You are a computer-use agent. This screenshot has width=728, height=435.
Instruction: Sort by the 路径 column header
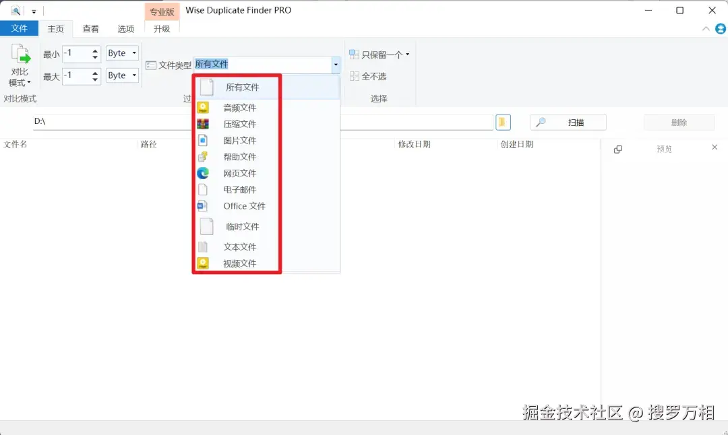[x=148, y=144]
